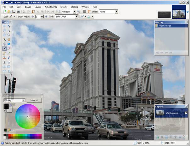This screenshot has height=146, width=190.
Task: Click the primary black color swatch
Action: (x=6, y=107)
